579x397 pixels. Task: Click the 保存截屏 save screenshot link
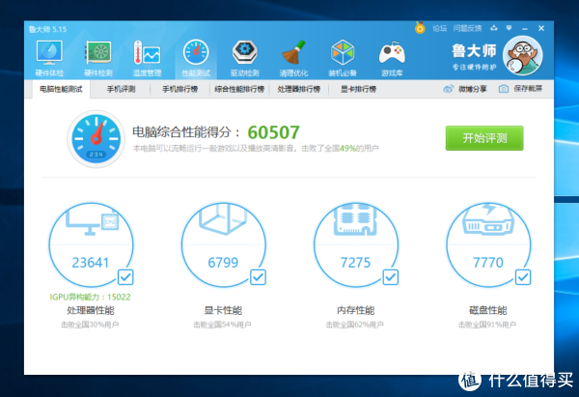point(528,89)
